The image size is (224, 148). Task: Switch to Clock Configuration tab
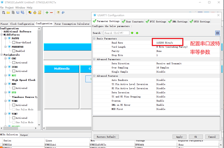tap(22, 24)
